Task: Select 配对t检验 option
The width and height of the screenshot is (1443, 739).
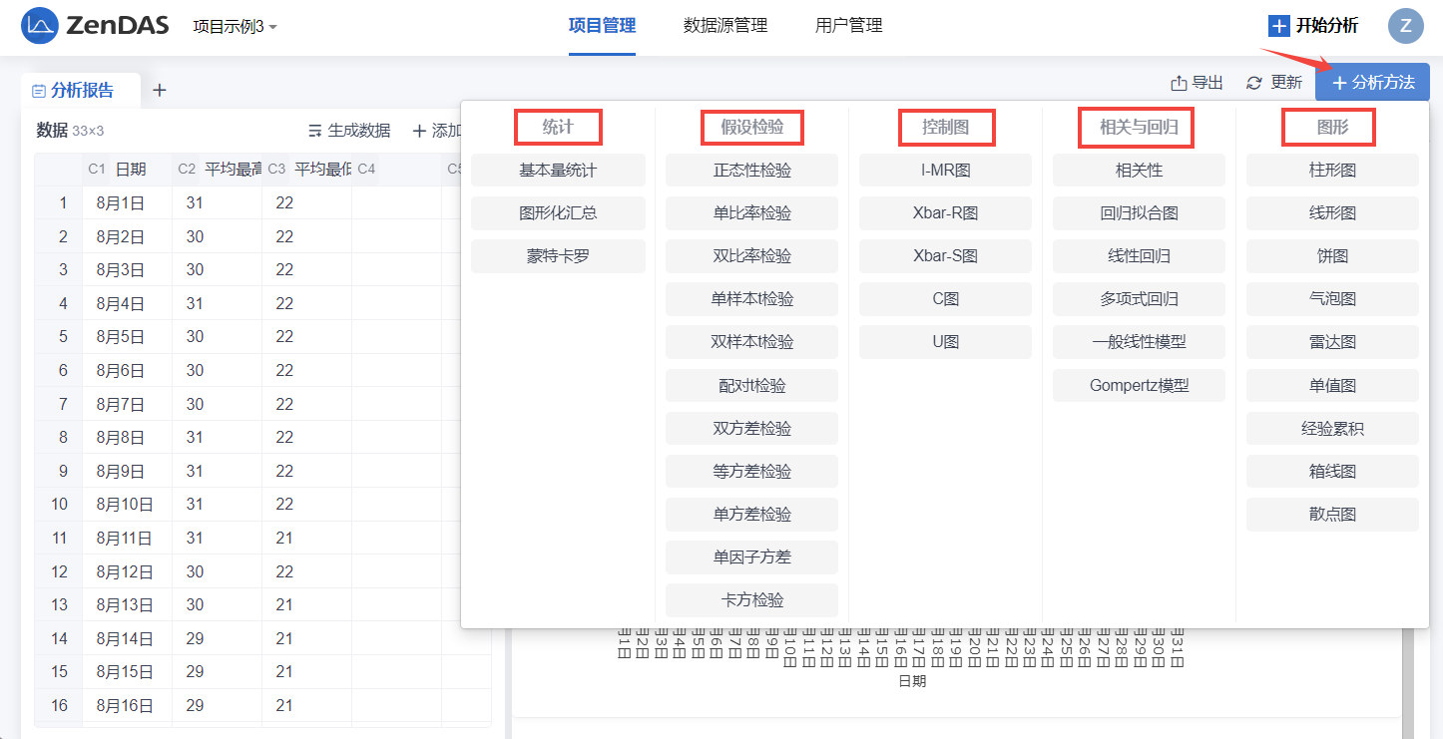Action: [751, 386]
